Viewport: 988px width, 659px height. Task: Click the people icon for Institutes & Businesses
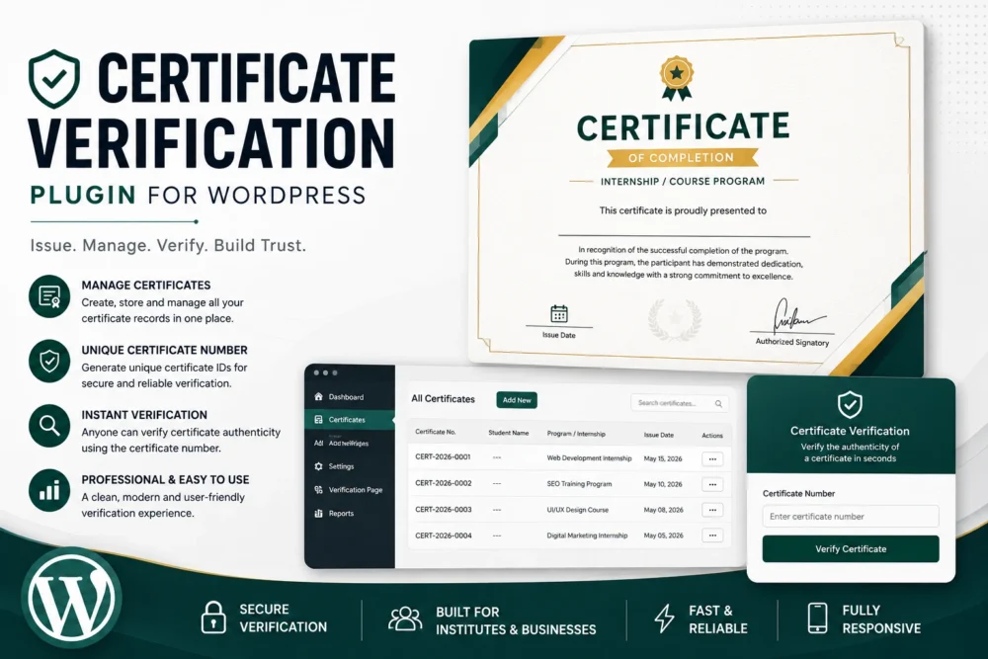(x=405, y=619)
